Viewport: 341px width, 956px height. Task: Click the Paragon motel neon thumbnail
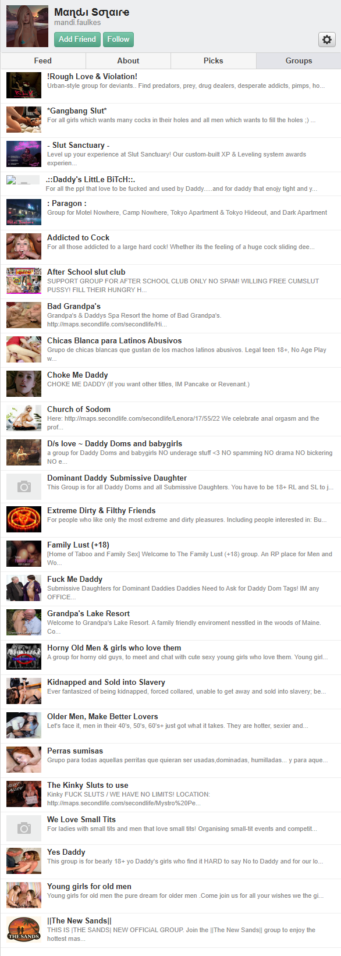tap(24, 212)
